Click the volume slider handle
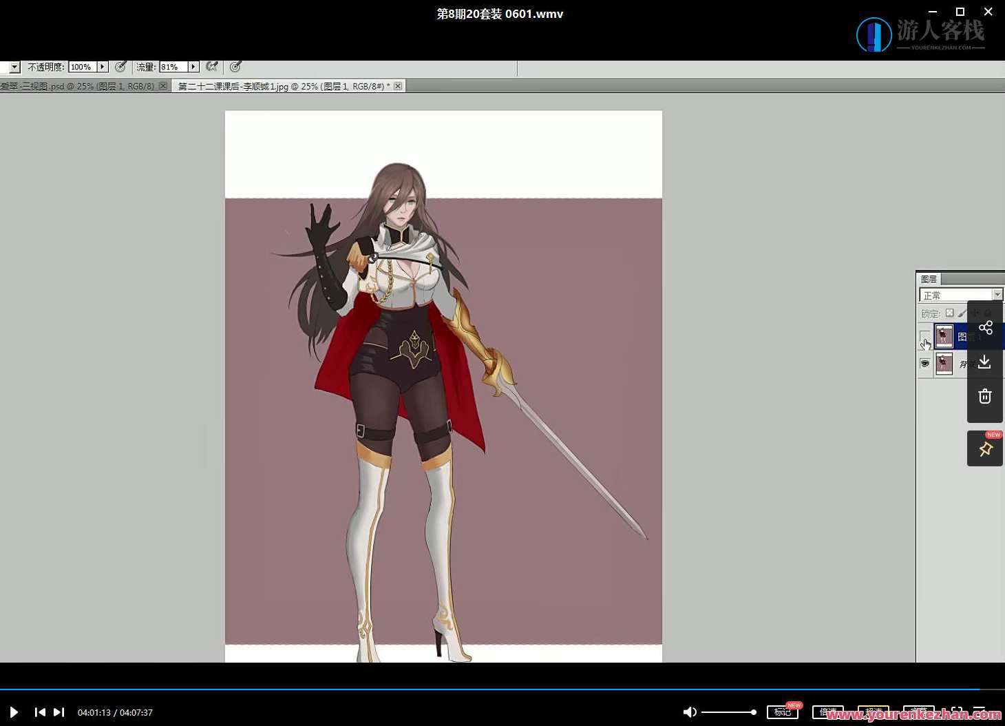This screenshot has width=1005, height=726. (x=753, y=712)
